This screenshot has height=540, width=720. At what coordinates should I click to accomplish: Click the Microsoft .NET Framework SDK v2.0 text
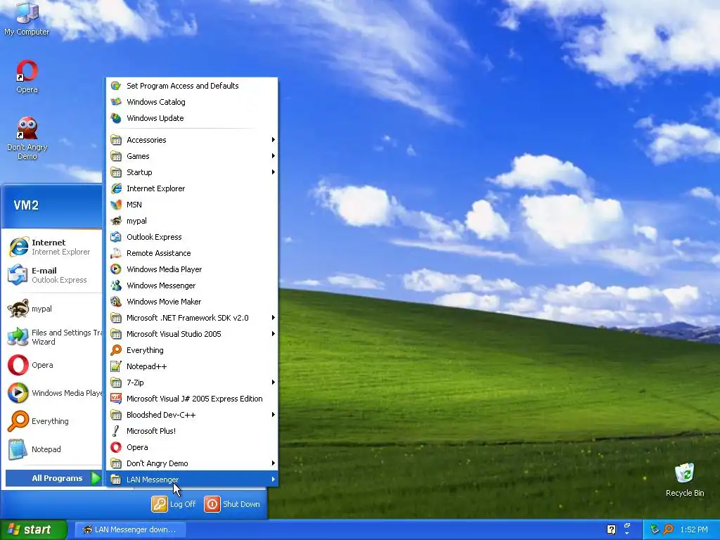[187, 318]
